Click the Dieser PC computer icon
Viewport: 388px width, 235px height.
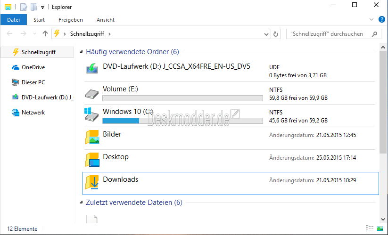16,82
